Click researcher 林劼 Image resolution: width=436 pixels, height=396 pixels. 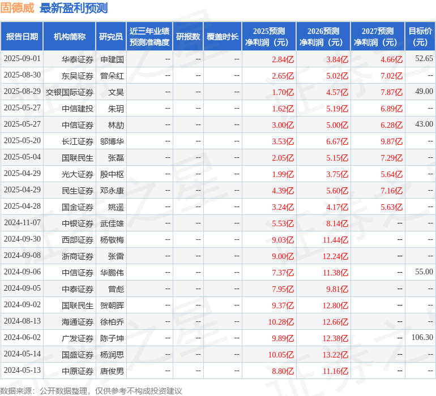click(116, 125)
